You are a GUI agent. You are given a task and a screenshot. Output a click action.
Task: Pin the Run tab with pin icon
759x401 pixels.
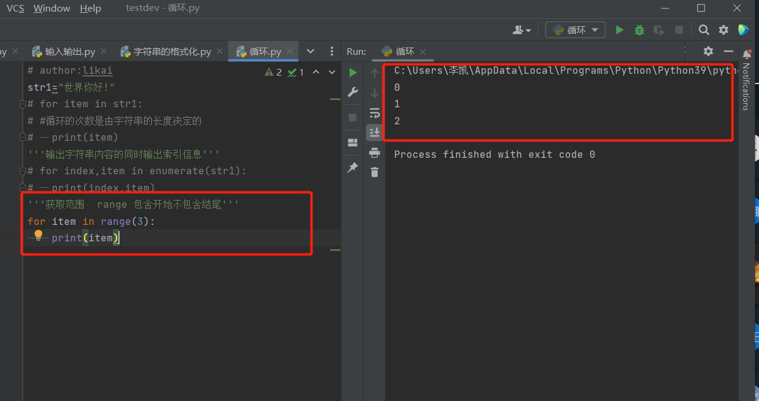point(353,168)
